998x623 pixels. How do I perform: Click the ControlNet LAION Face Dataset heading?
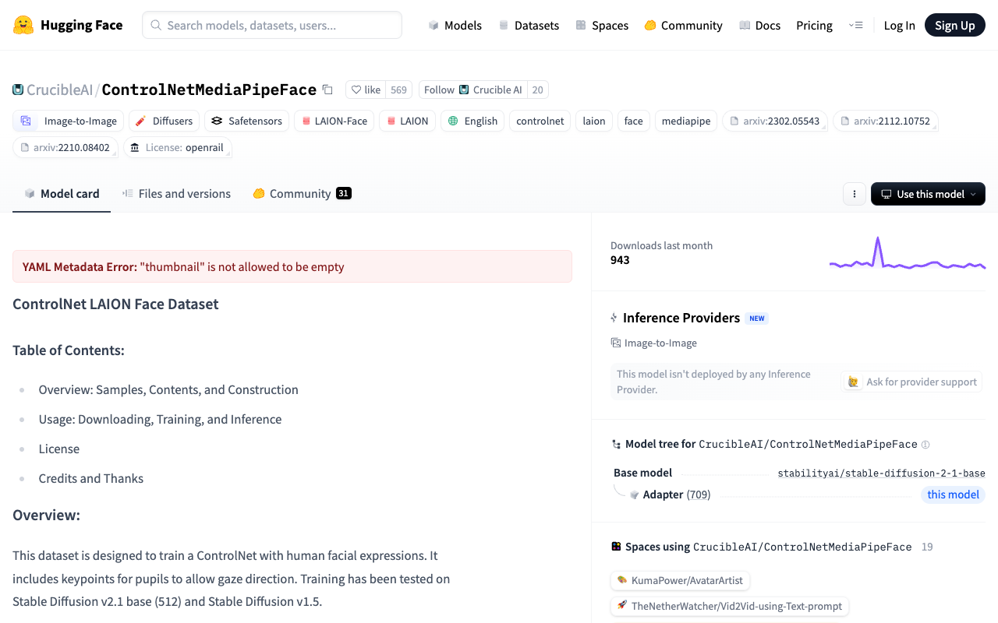tap(115, 304)
